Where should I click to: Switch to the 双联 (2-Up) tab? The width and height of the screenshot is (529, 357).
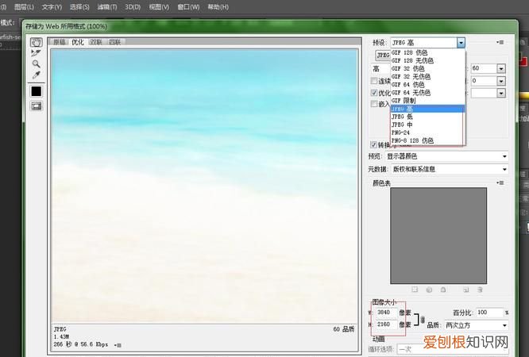click(96, 42)
